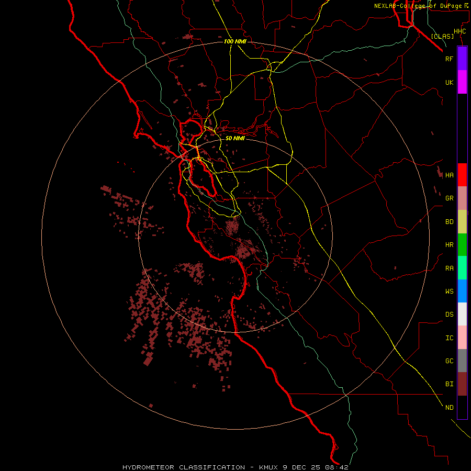471x471 pixels.
Task: Click the GR legend label
Action: tap(449, 198)
